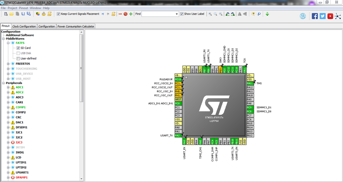Expand the ADC1 peripheral node
Screen dimensions: 343x182
[x=8, y=87]
